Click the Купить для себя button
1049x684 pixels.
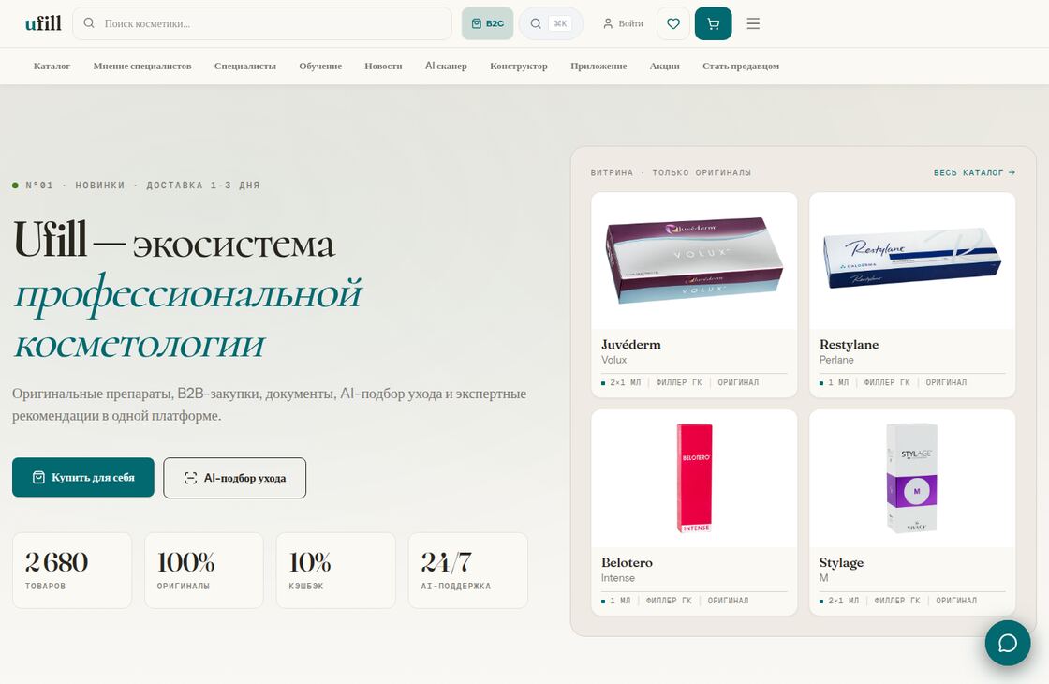pyautogui.click(x=83, y=477)
